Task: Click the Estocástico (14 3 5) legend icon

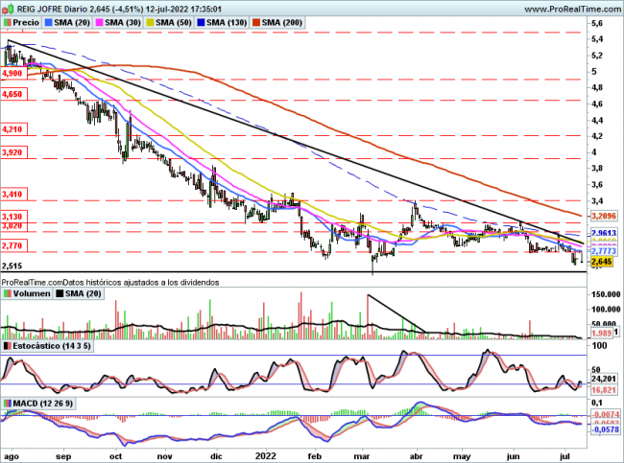Action: point(8,341)
